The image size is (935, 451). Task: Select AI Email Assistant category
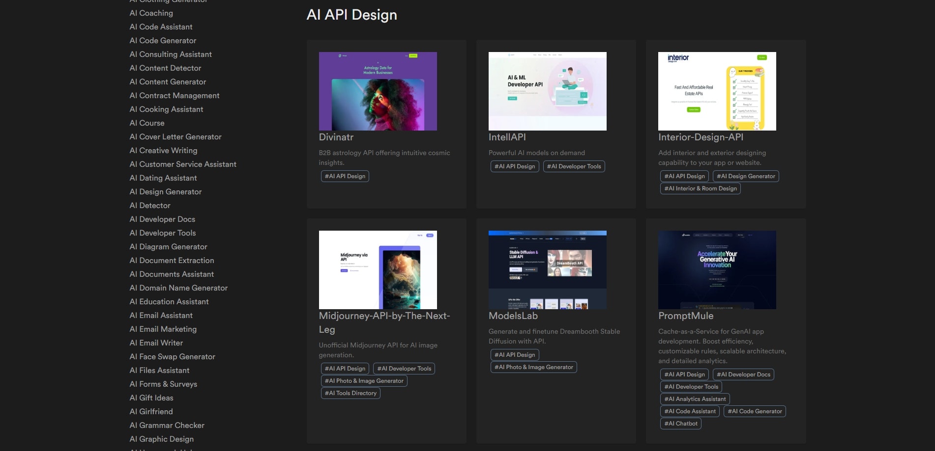(x=161, y=316)
